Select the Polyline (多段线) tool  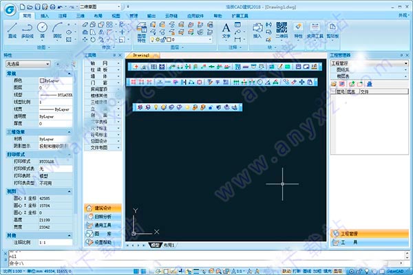click(27, 31)
